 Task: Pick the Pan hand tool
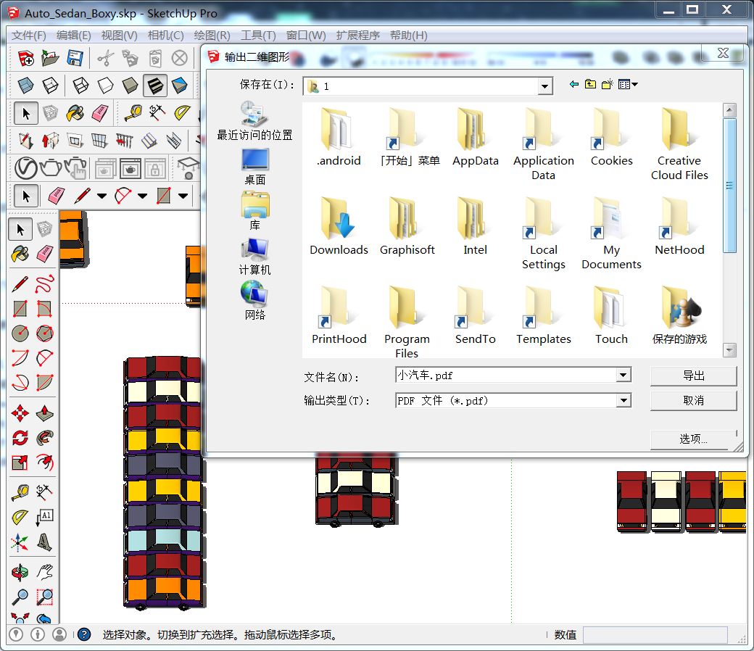click(45, 572)
